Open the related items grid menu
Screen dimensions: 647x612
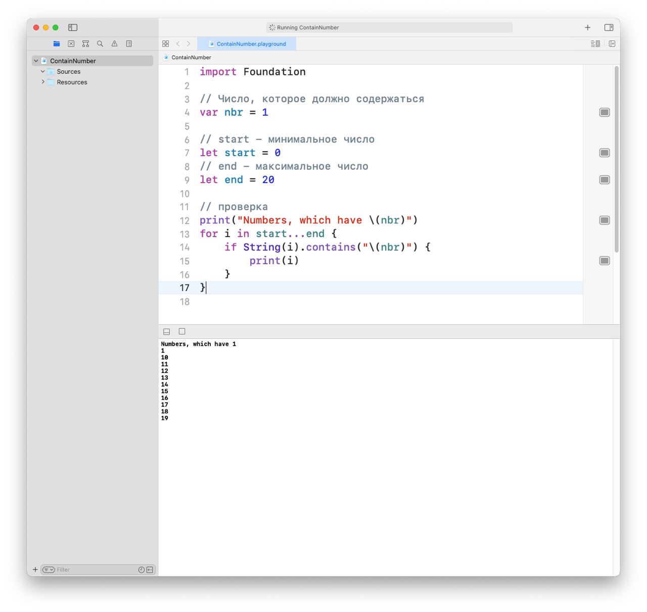coord(165,44)
